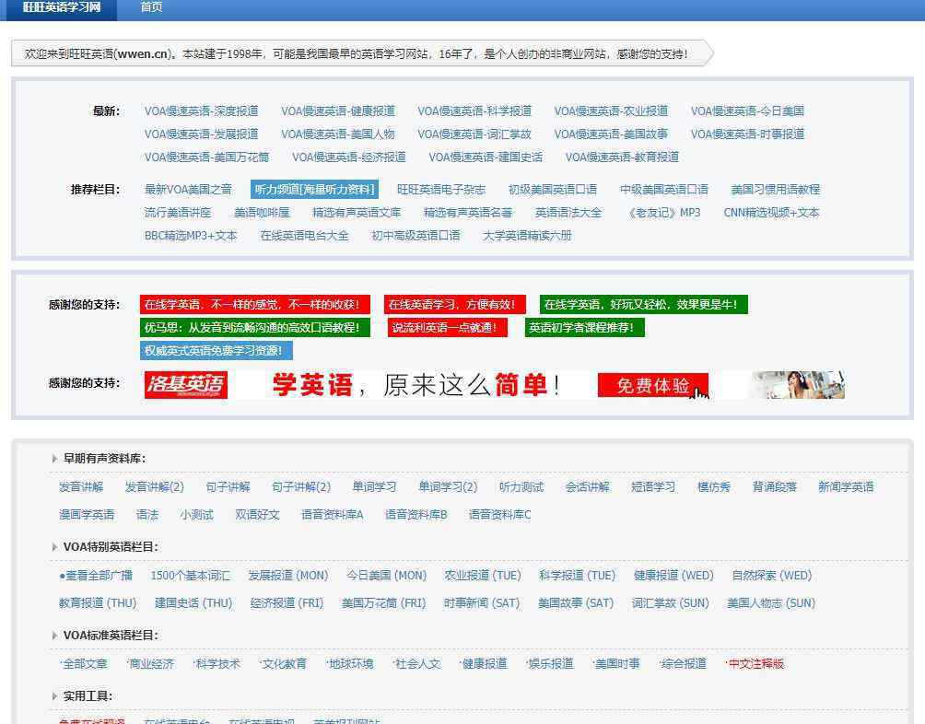The height and width of the screenshot is (724, 925).
Task: Open the green 英语初学者课程推荐 ad
Action: coord(585,328)
